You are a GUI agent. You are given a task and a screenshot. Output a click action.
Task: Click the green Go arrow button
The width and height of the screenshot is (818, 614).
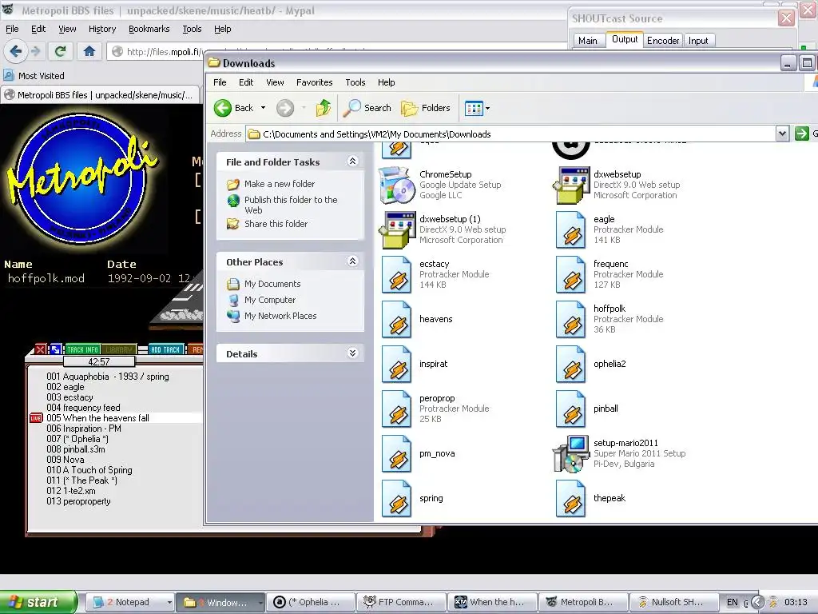coord(801,134)
